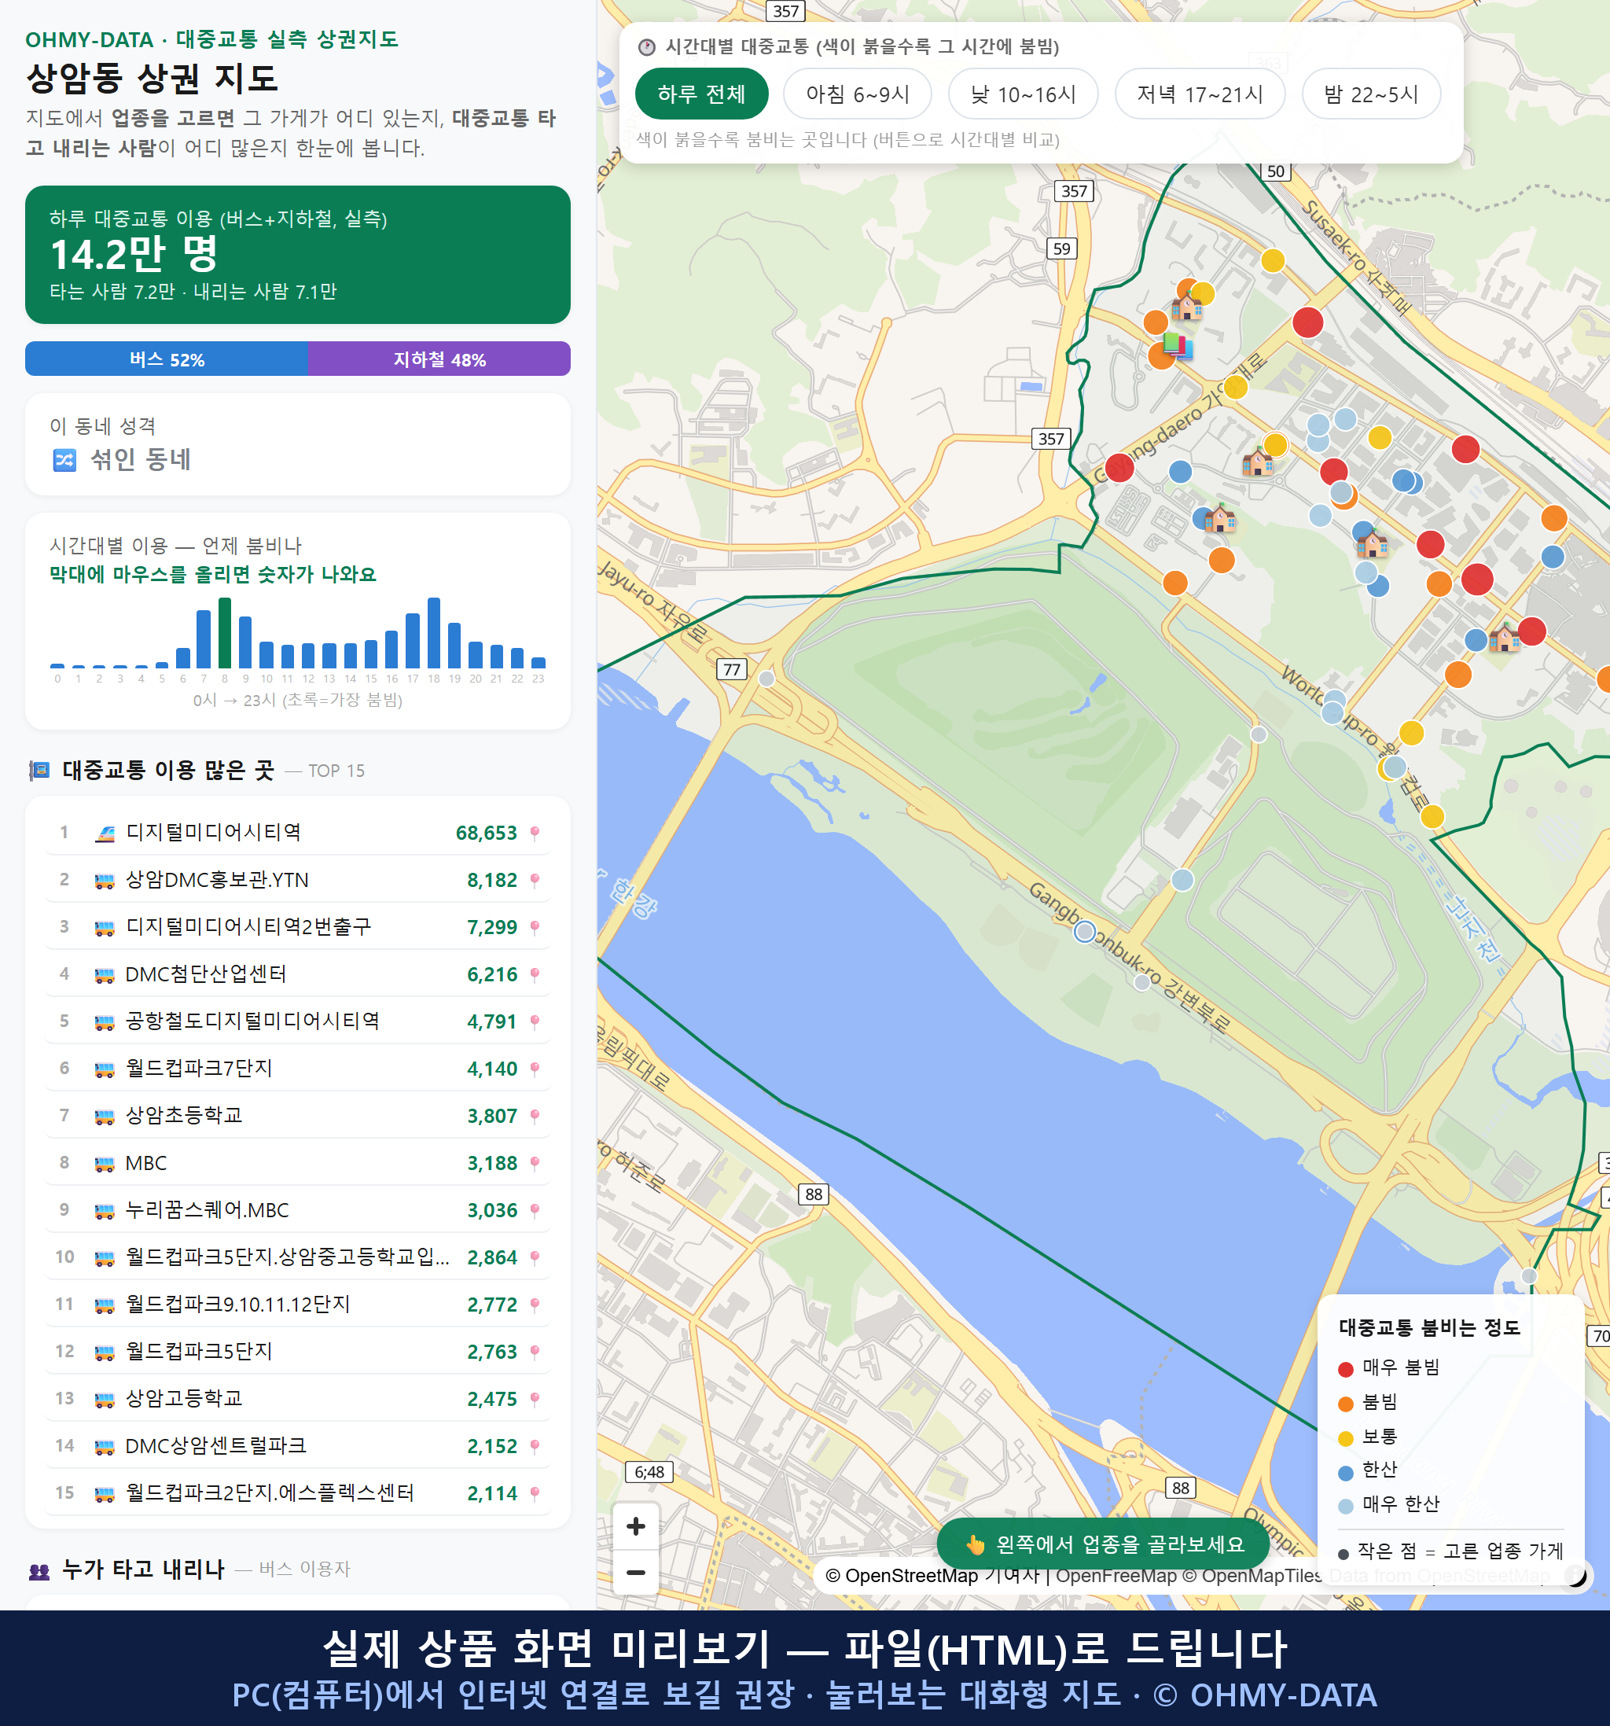Image resolution: width=1610 pixels, height=1726 pixels.
Task: Click the chart bar for hour 7
Action: click(x=204, y=639)
